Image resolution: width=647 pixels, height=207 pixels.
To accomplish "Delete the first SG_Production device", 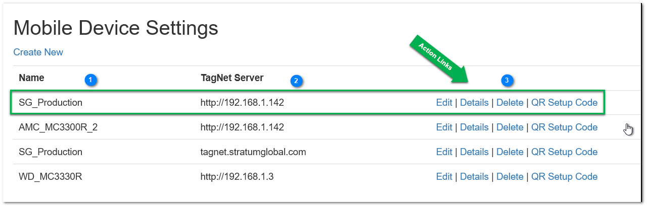I will coord(510,103).
